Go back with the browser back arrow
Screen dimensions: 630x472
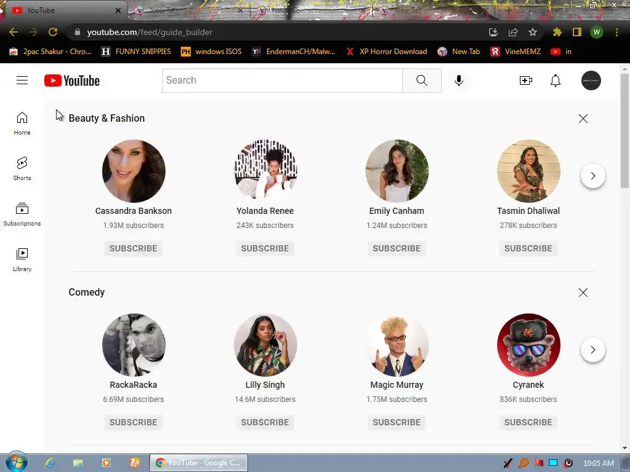point(14,32)
